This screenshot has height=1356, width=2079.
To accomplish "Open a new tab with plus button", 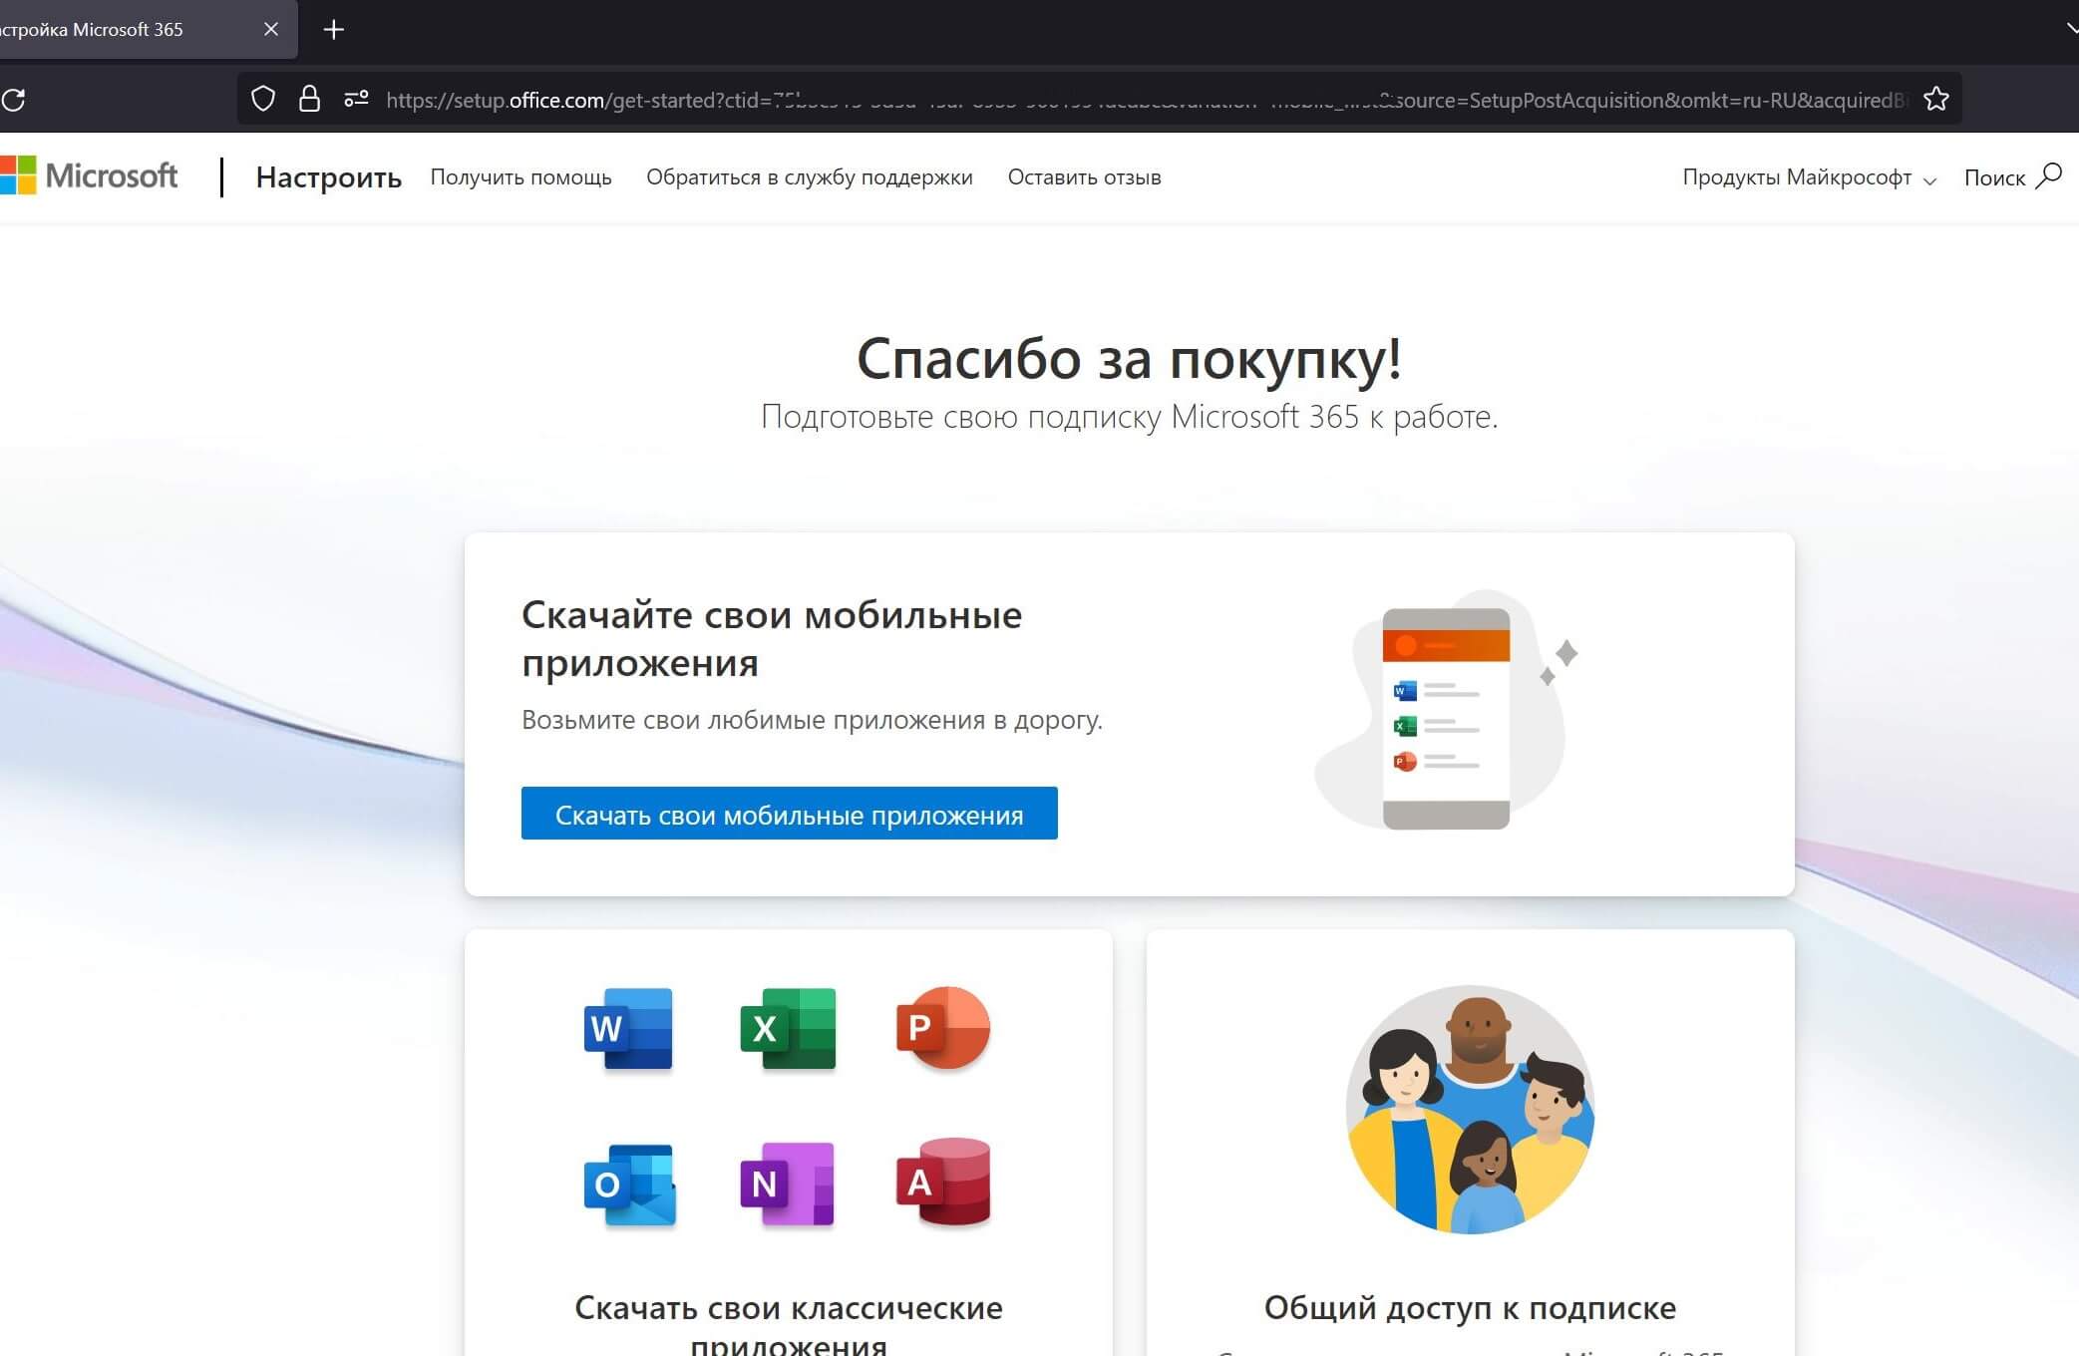I will point(334,30).
